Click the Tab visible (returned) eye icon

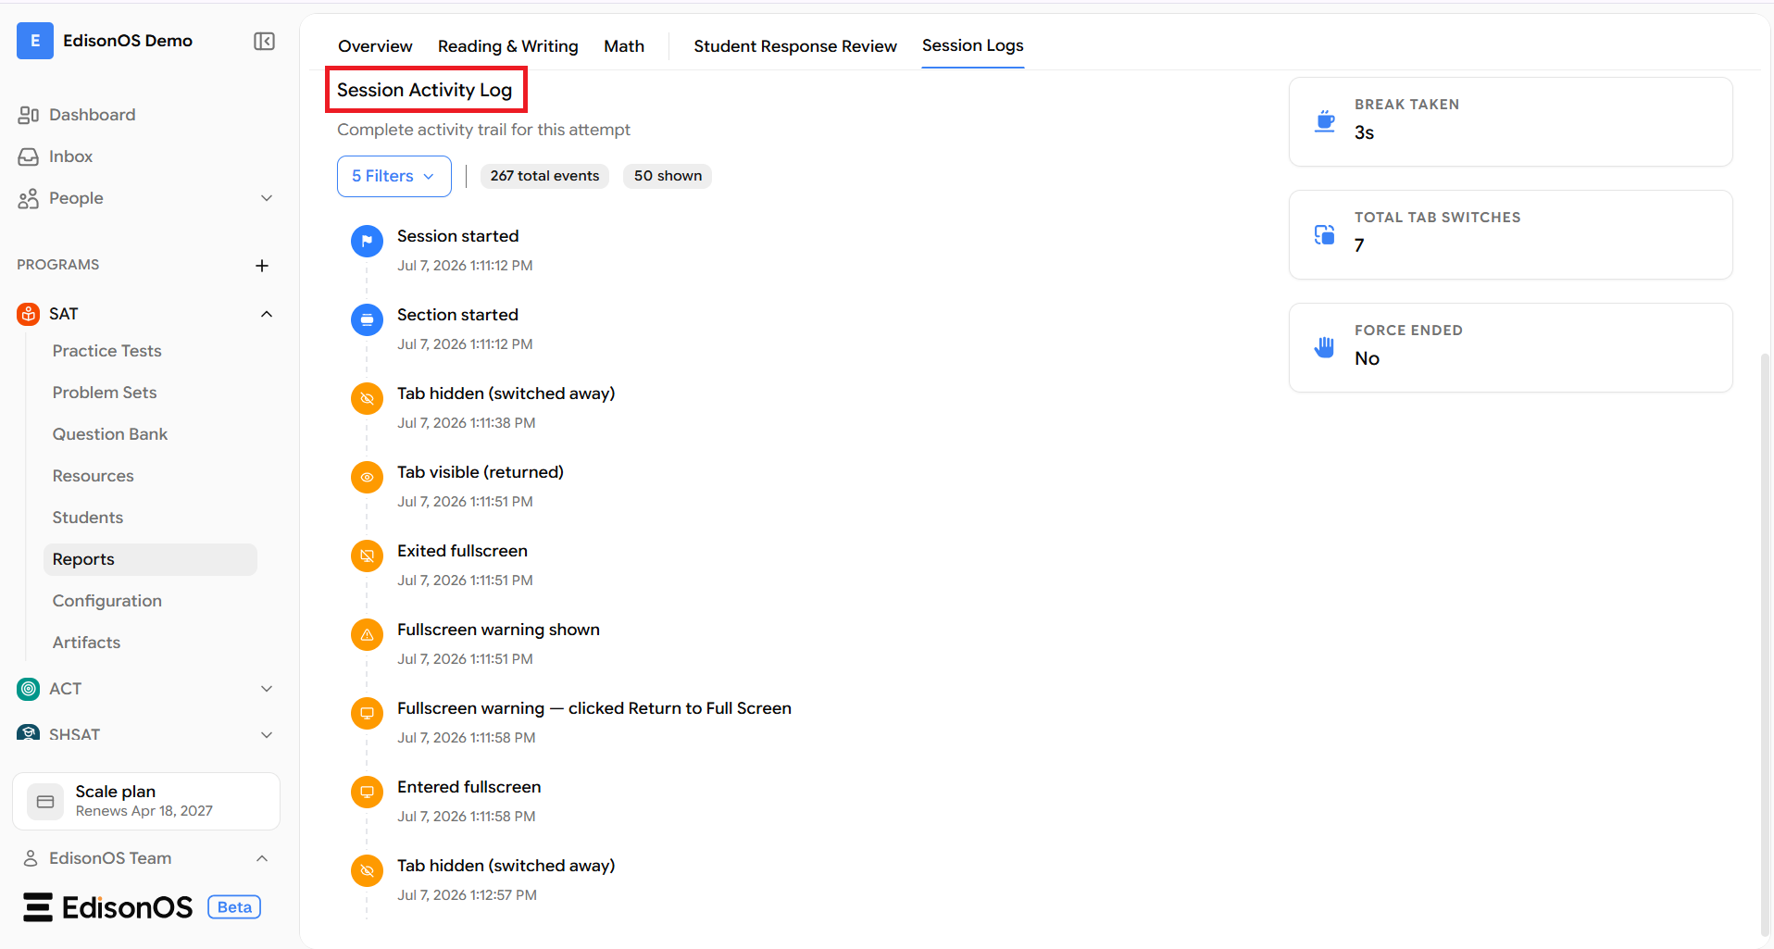[367, 477]
